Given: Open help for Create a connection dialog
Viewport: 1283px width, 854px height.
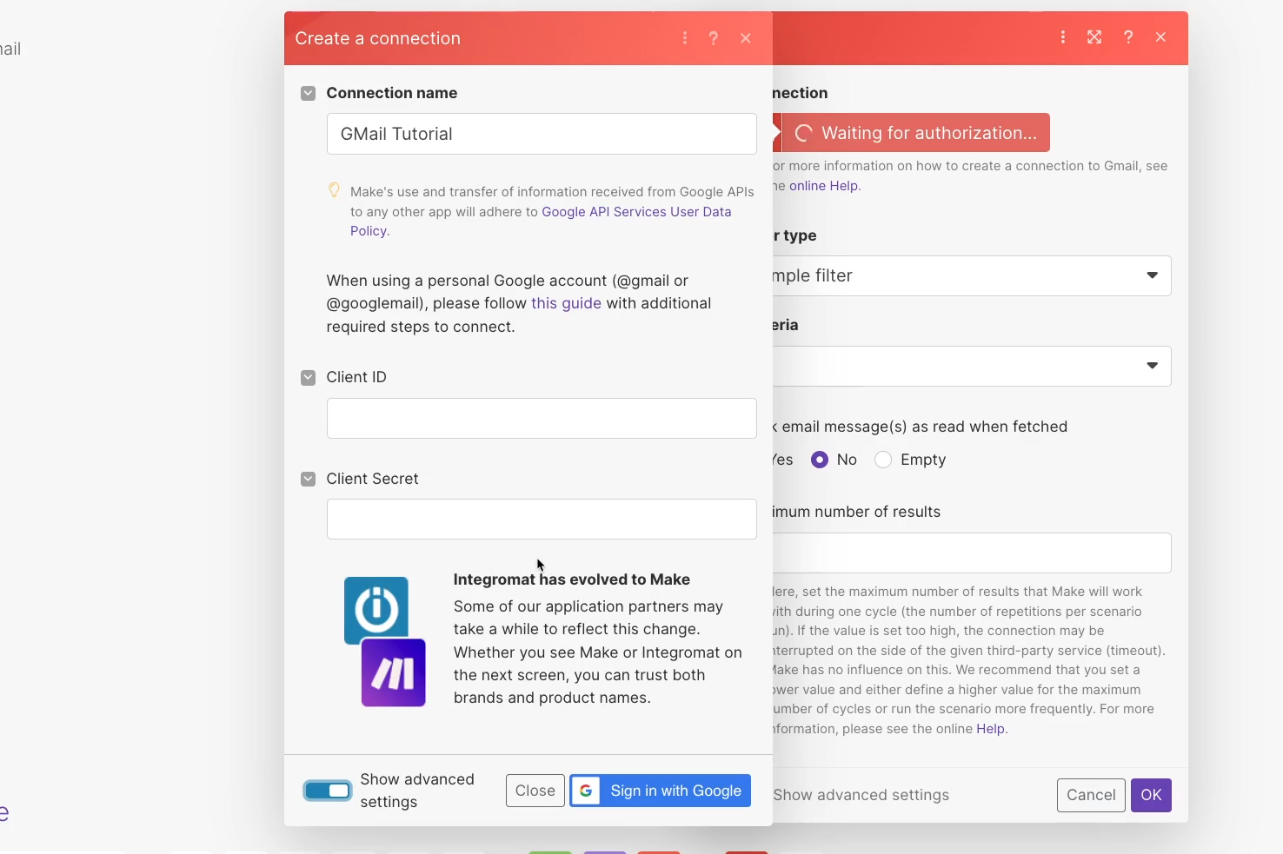Looking at the screenshot, I should (x=714, y=38).
